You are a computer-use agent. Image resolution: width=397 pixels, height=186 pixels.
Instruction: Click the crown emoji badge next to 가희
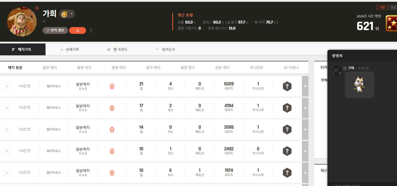tap(67, 14)
